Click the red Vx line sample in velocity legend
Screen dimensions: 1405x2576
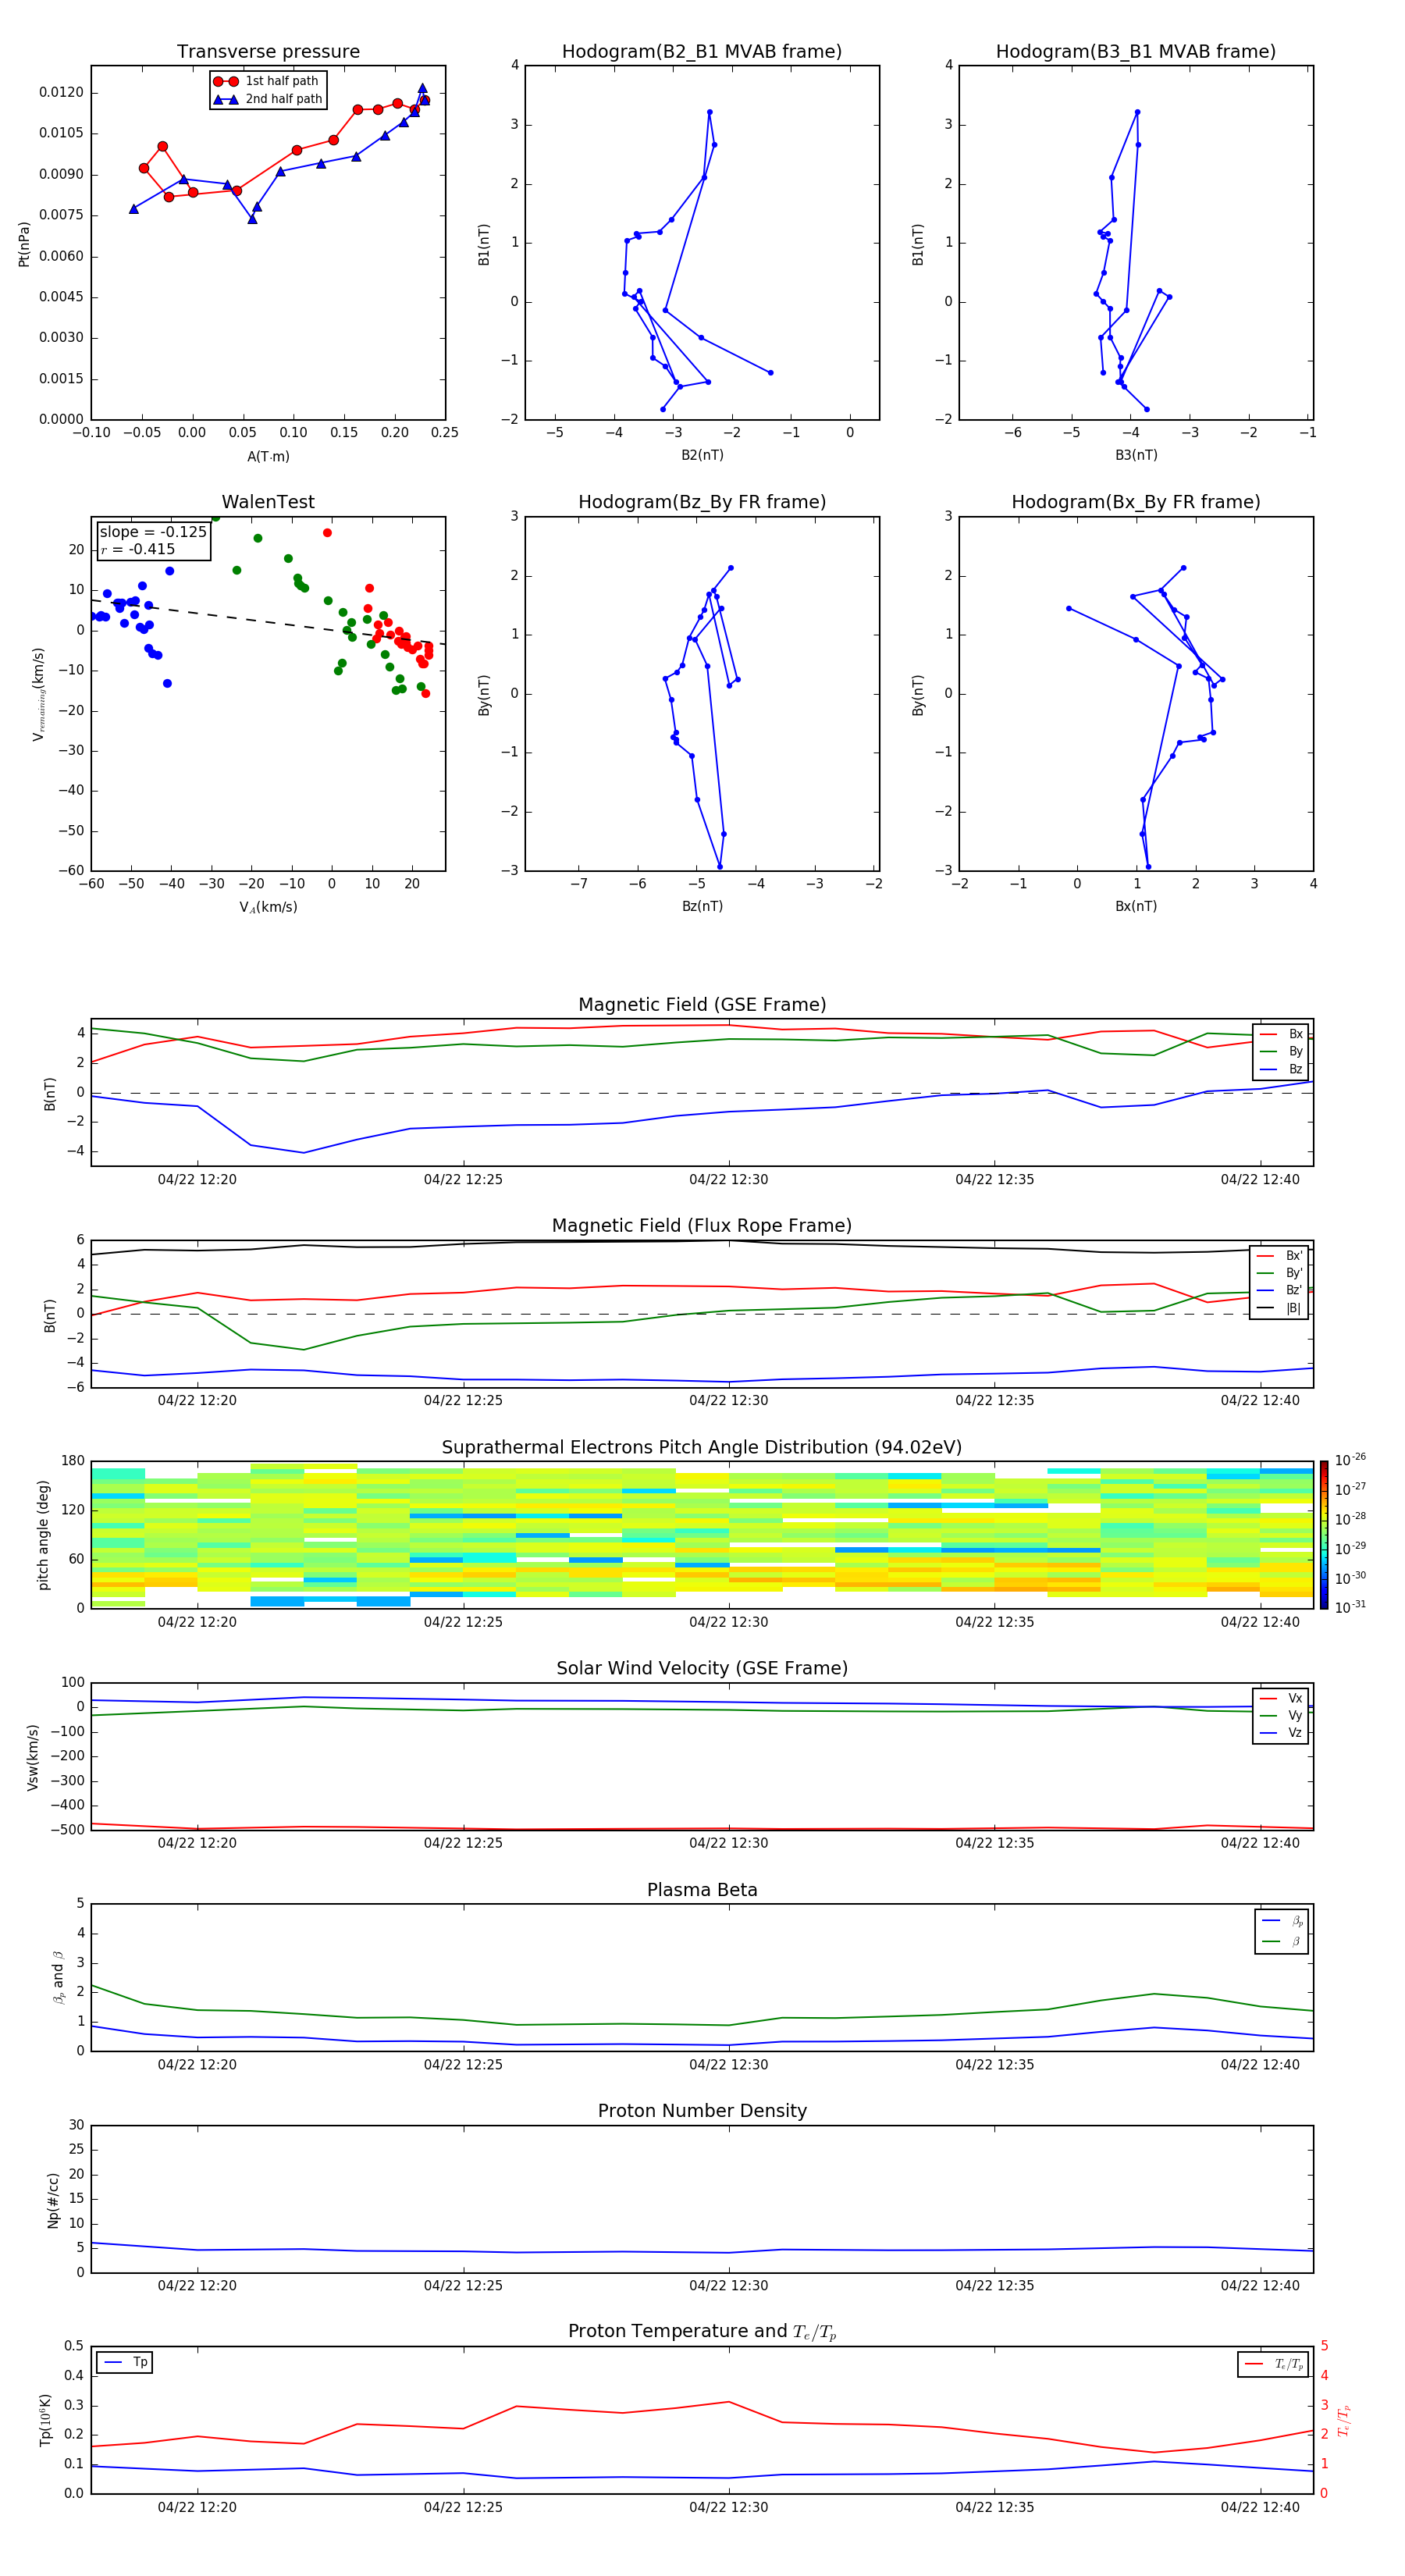1267,1698
